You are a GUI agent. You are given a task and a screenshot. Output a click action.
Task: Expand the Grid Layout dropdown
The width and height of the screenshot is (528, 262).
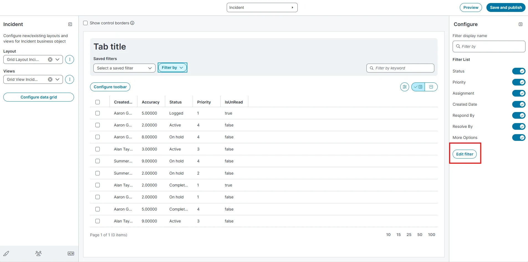[57, 59]
